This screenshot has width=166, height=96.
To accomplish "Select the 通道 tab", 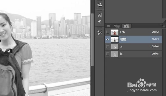I will pos(126,26).
